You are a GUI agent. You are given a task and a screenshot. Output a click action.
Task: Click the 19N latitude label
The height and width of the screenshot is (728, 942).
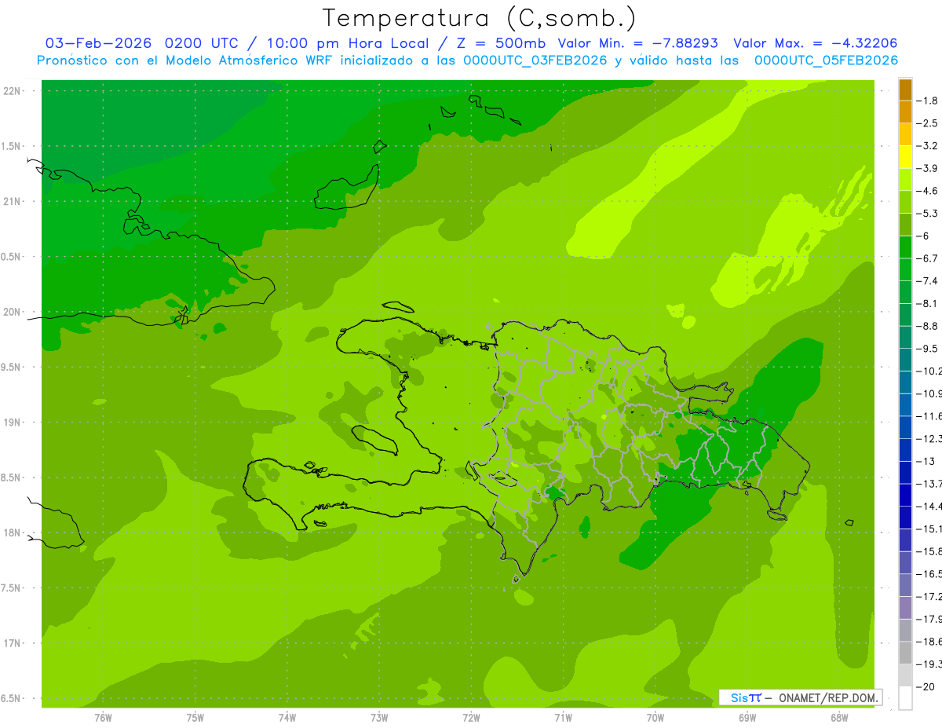pos(13,423)
